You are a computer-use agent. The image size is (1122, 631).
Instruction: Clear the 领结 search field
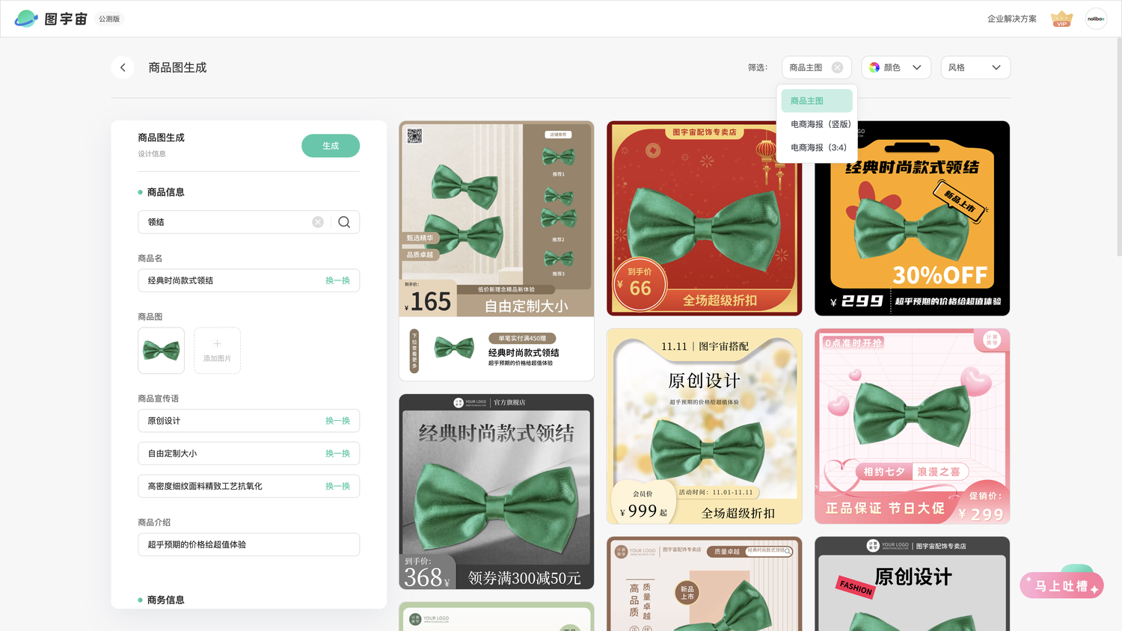tap(318, 222)
